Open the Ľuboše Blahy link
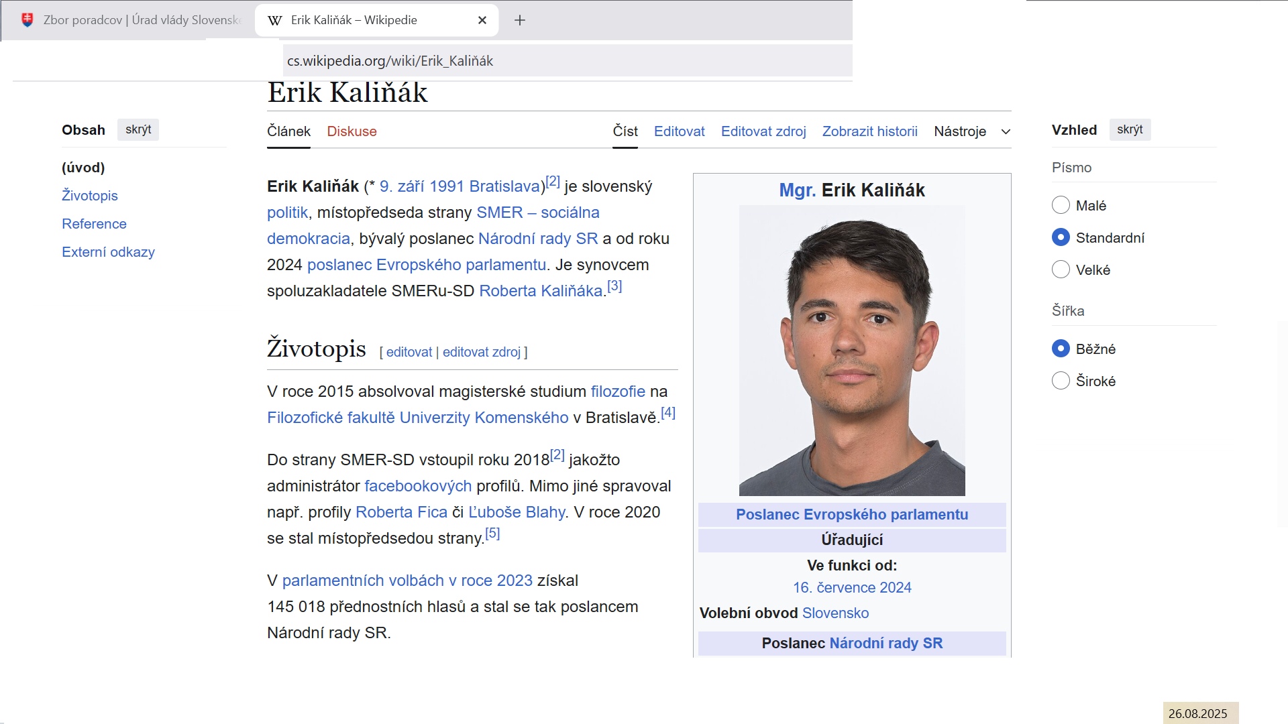Viewport: 1288px width, 724px height. tap(517, 512)
